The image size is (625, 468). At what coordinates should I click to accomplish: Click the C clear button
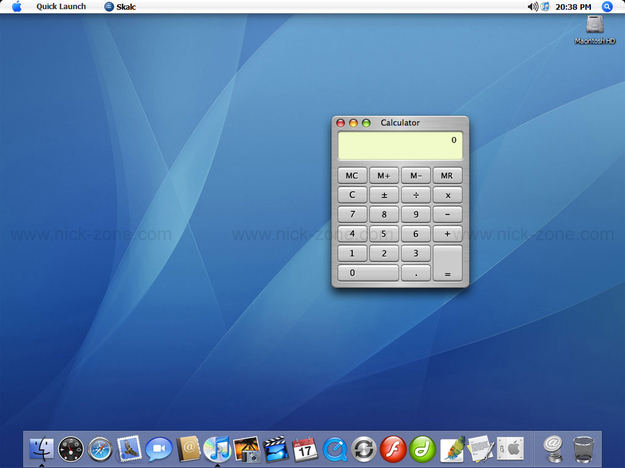click(352, 195)
